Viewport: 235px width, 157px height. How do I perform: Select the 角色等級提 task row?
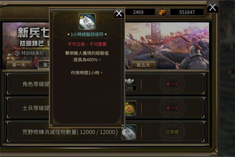coord(105,84)
